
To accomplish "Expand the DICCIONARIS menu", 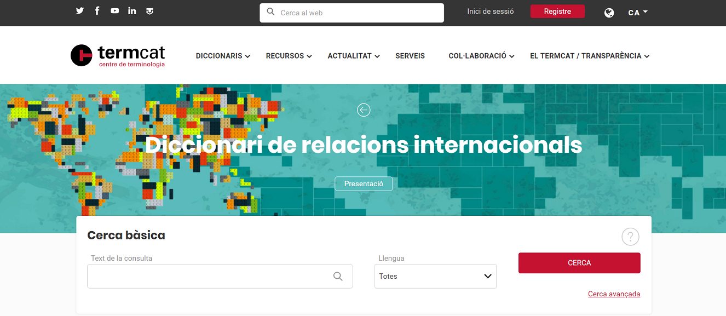I will click(223, 56).
